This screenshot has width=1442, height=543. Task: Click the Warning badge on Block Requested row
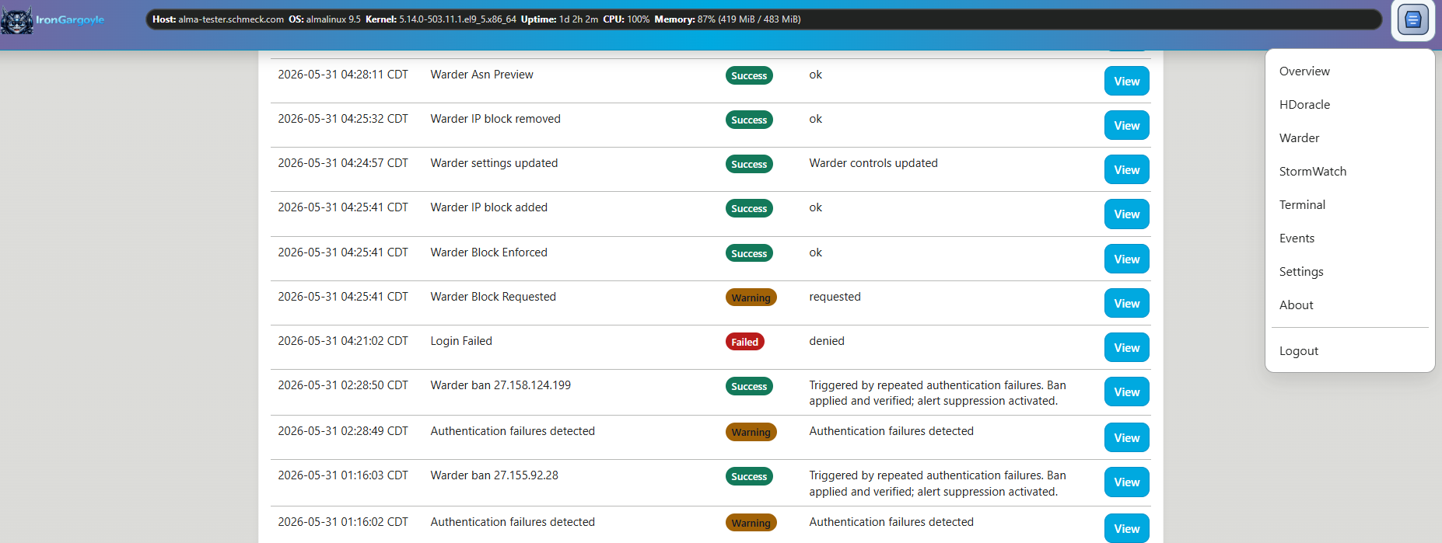[x=751, y=298]
